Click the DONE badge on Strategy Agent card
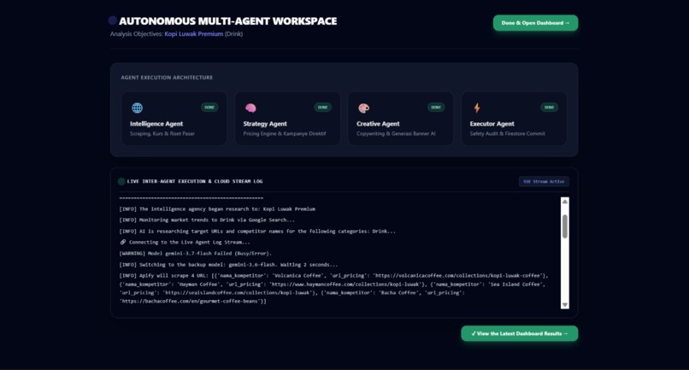The width and height of the screenshot is (689, 370). [322, 107]
